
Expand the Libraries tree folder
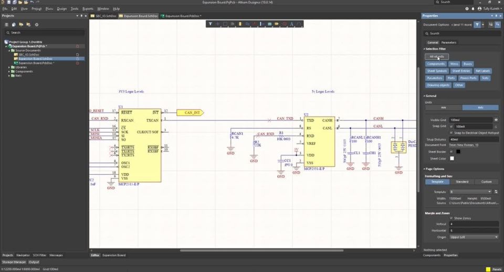(9, 67)
